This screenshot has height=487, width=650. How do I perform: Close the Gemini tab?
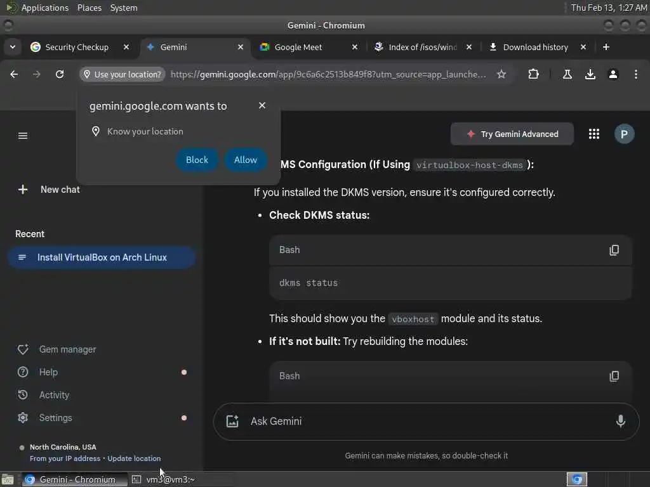[241, 47]
